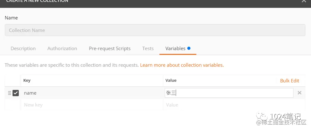Open the Authorization tab
The width and height of the screenshot is (311, 130).
click(62, 49)
